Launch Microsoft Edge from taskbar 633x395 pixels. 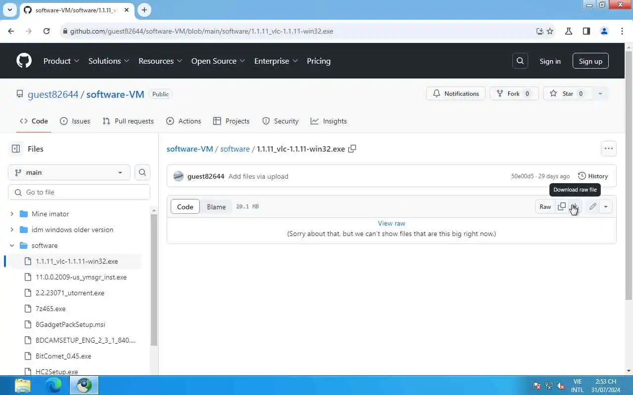(x=53, y=385)
